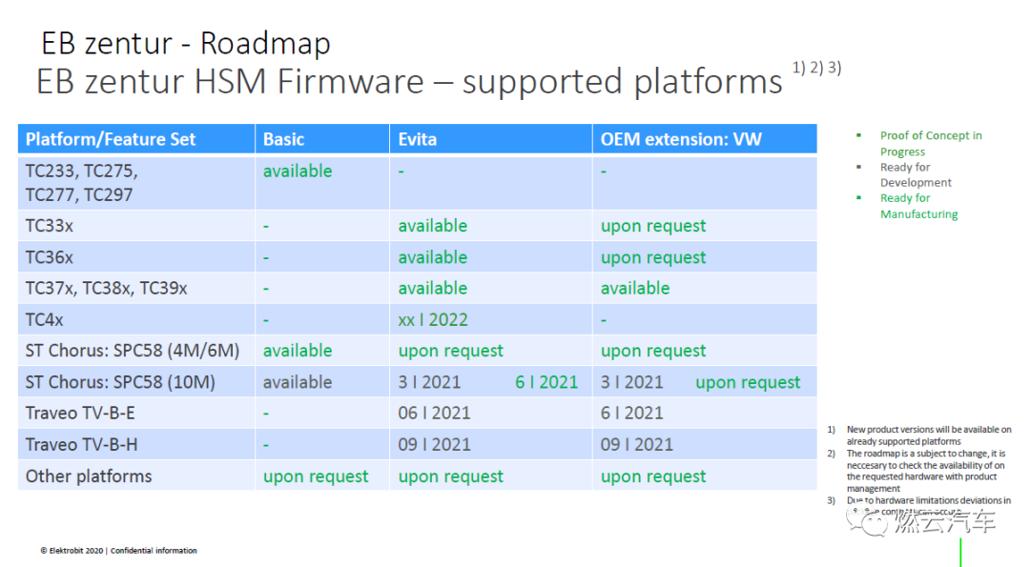Select OEM VW 'upon request' in Other platforms row
The image size is (1030, 567).
653,477
